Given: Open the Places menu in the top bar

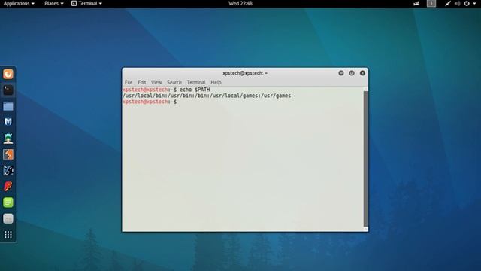Looking at the screenshot, I should (53, 3).
